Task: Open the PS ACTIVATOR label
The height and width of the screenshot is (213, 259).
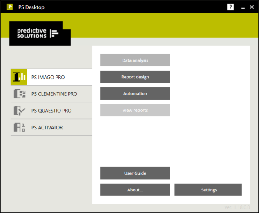Action: 47,128
